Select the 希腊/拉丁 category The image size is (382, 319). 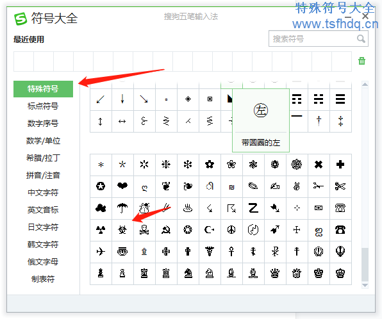pos(43,158)
